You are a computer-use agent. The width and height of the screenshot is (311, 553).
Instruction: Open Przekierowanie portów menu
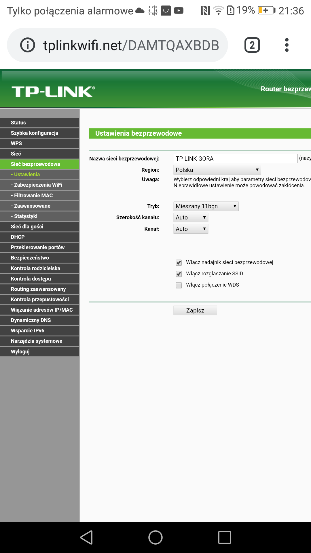coord(39,247)
